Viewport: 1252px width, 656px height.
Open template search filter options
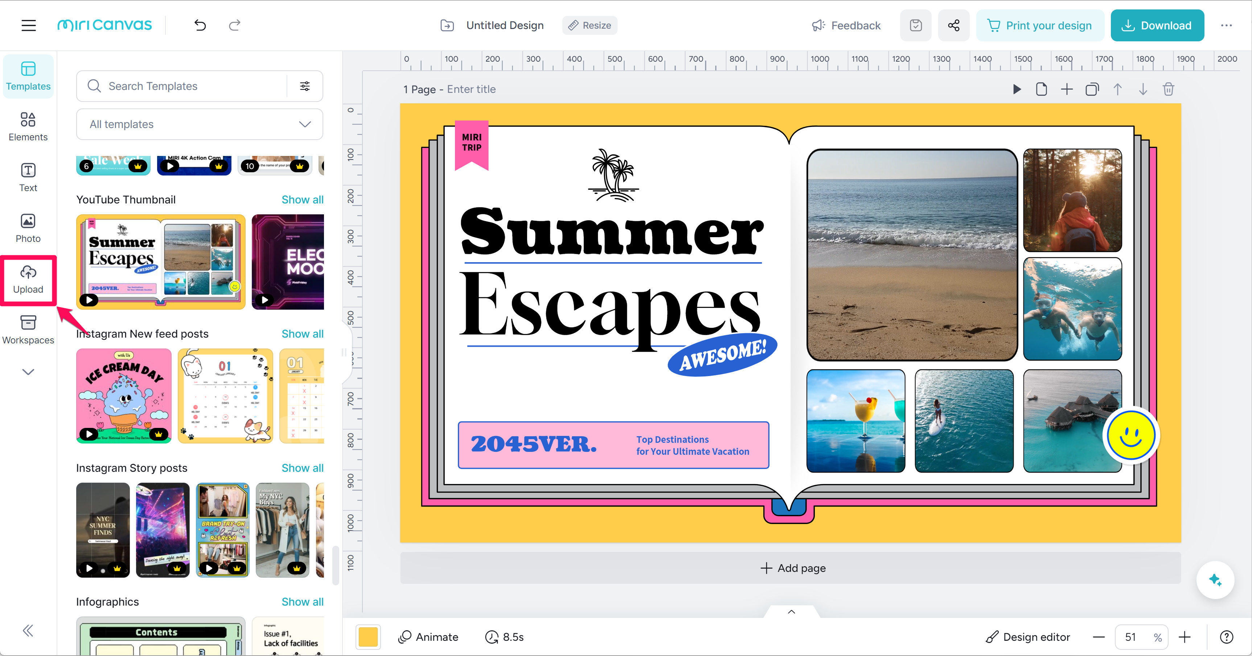(x=305, y=86)
